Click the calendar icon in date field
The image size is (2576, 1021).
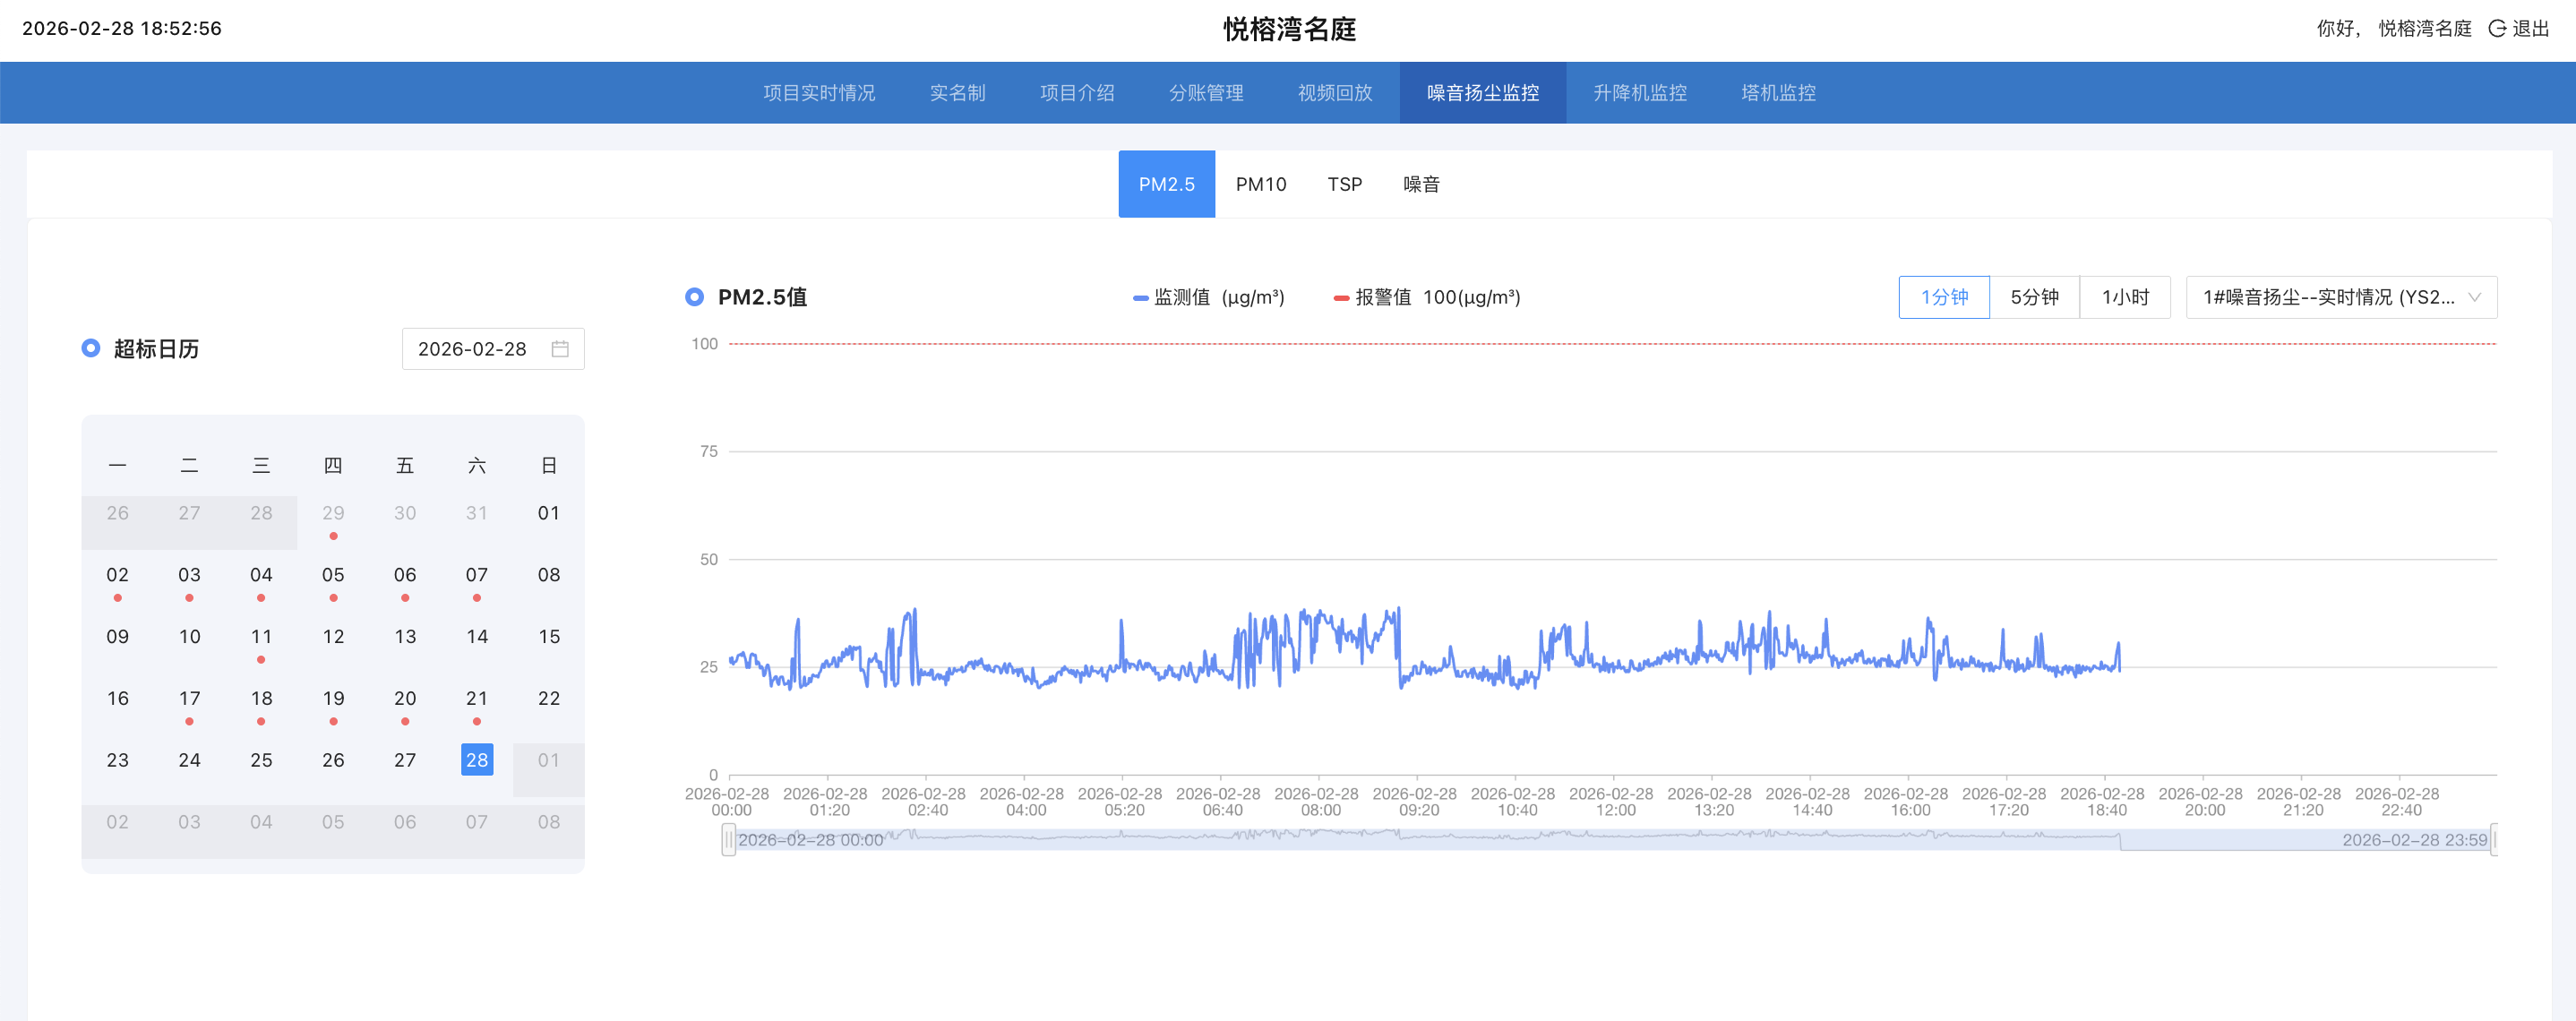coord(560,349)
